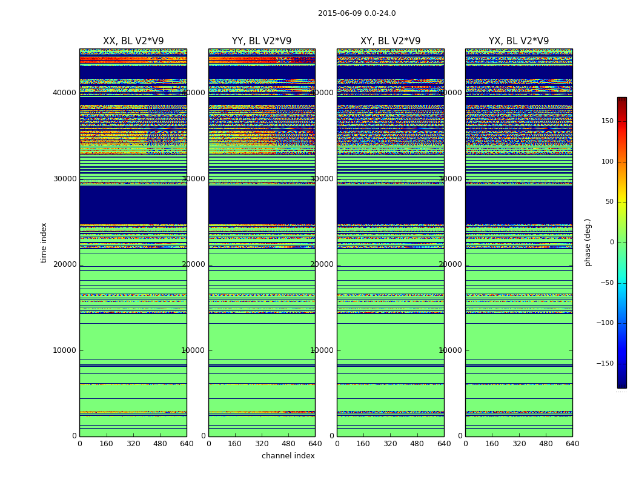This screenshot has width=636, height=485.
Task: Click the large dark blue band in XX panel
Action: [x=133, y=204]
